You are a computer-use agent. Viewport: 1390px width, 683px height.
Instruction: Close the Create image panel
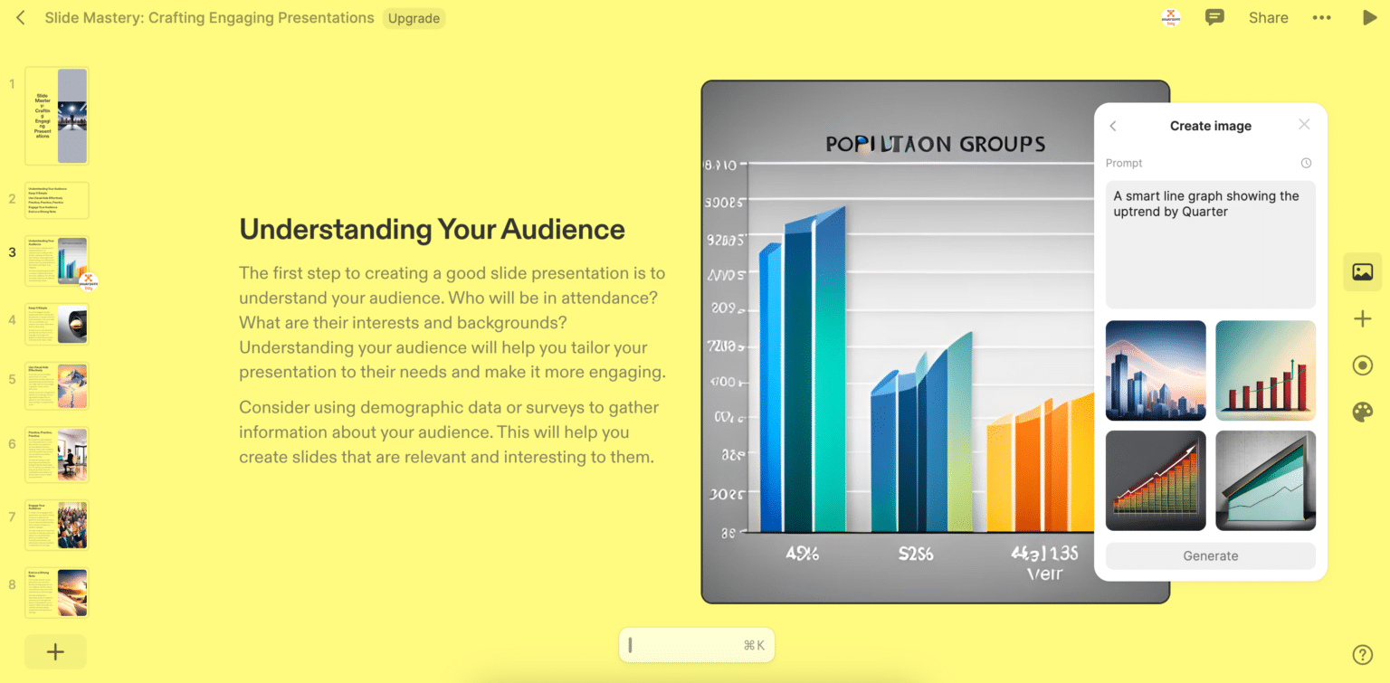pyautogui.click(x=1304, y=124)
